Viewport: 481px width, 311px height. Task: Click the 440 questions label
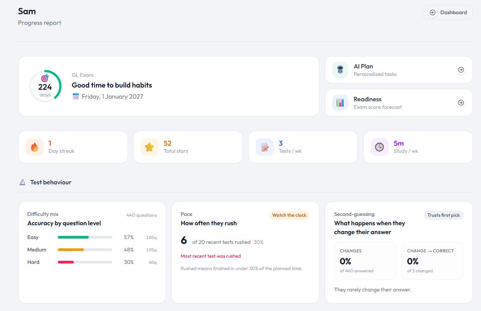141,215
